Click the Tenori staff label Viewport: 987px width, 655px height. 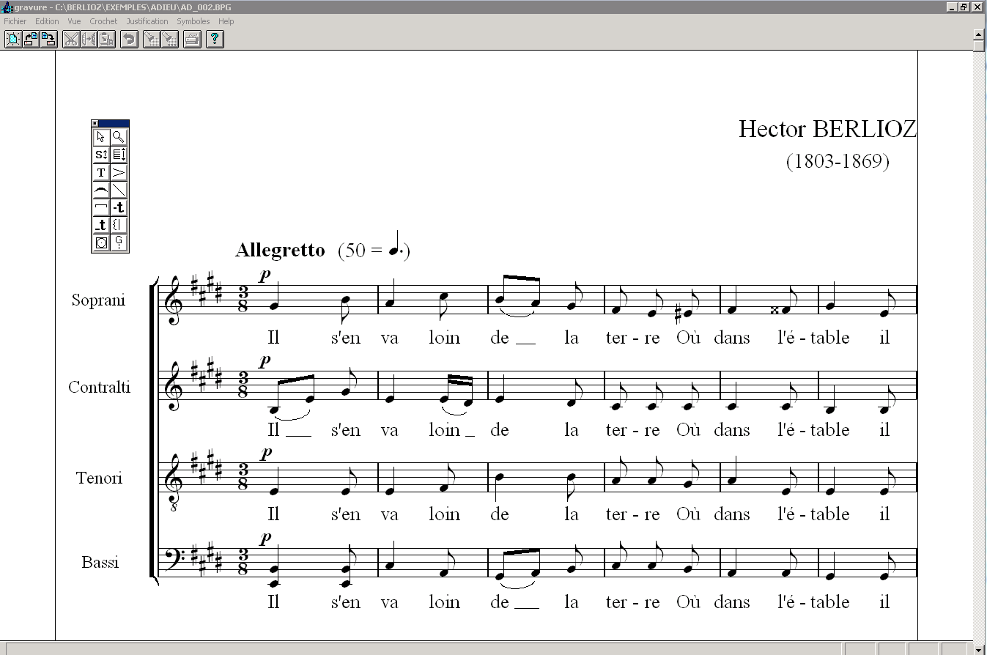point(99,478)
